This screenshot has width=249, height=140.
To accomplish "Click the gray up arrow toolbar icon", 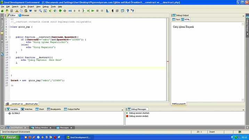I will click(74, 11).
